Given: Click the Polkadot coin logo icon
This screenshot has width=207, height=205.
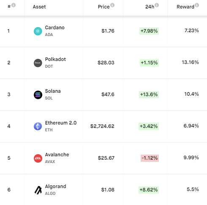Looking at the screenshot, I should click(x=38, y=63).
